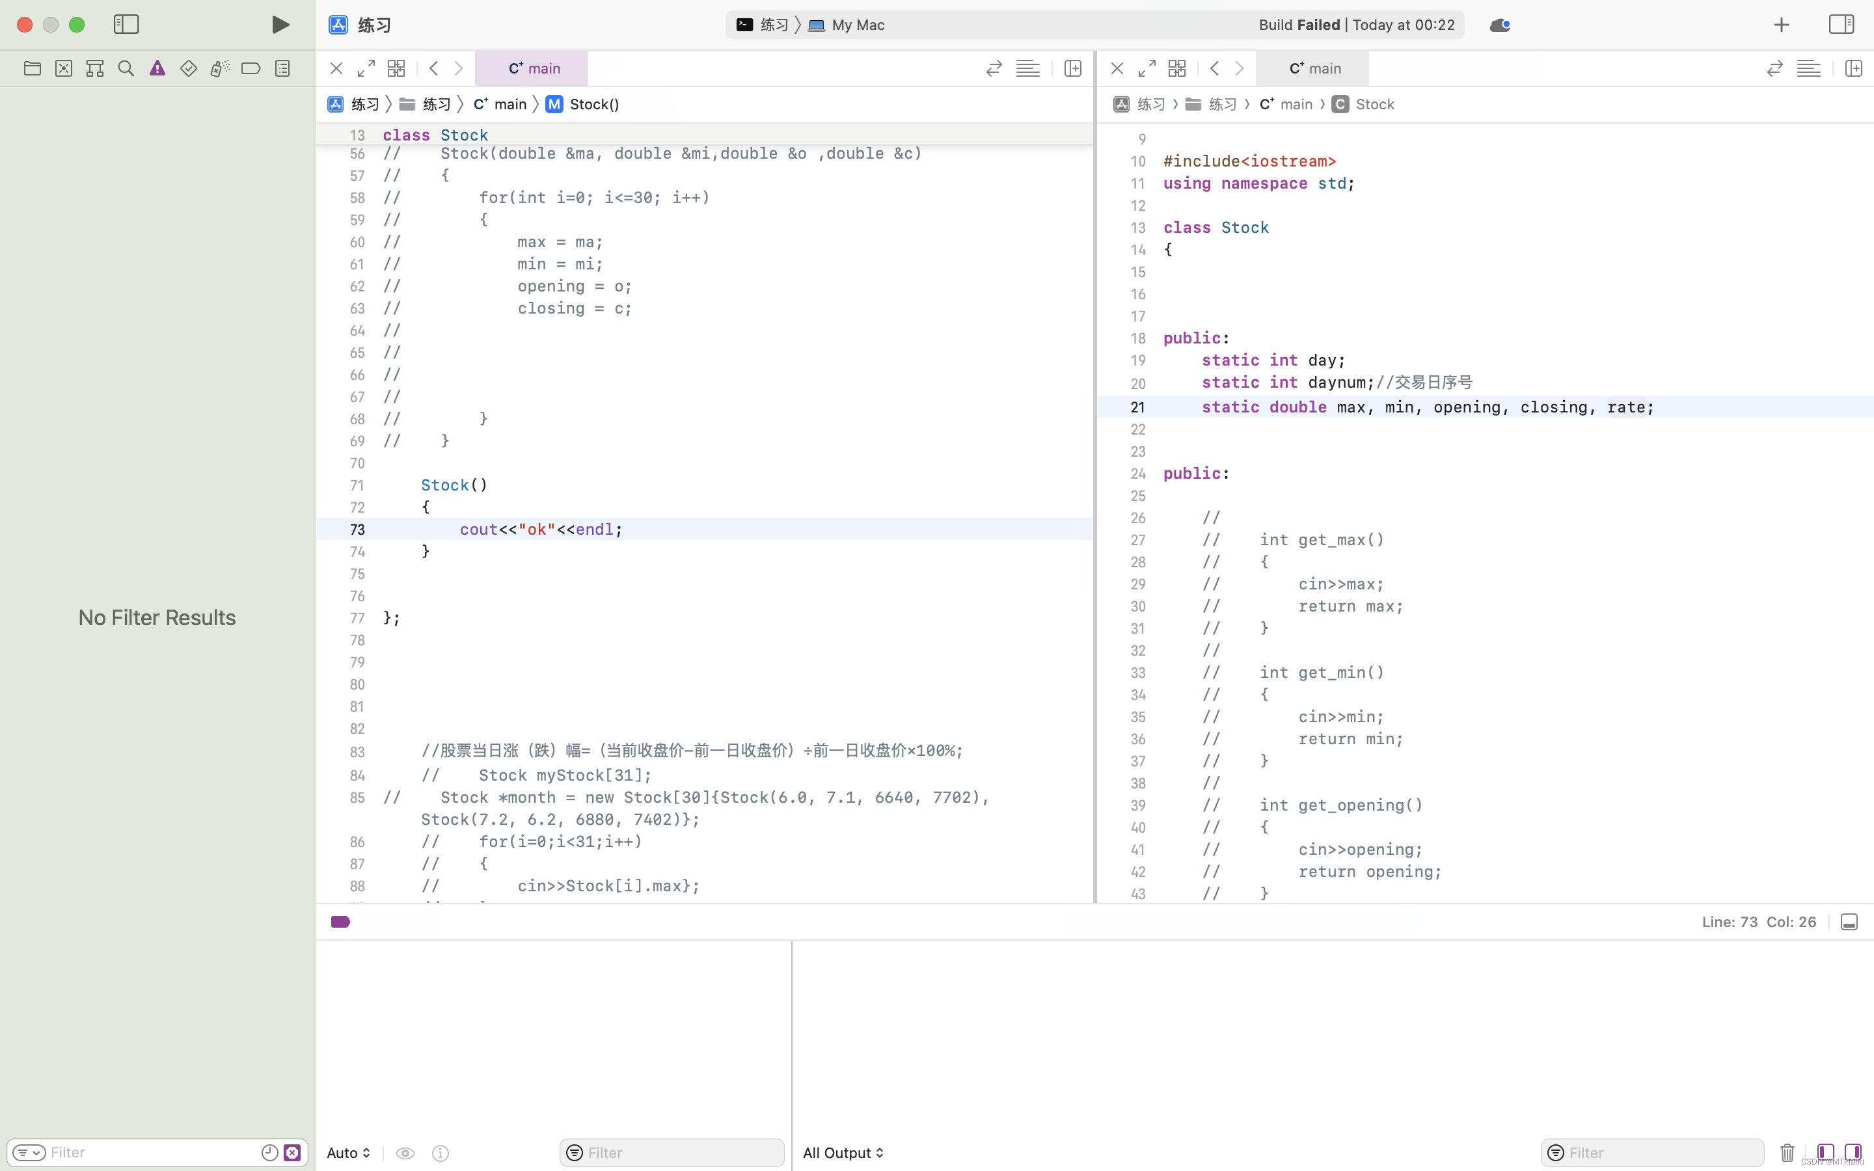The height and width of the screenshot is (1171, 1874).
Task: Open the Report navigator list icon
Action: tap(282, 68)
